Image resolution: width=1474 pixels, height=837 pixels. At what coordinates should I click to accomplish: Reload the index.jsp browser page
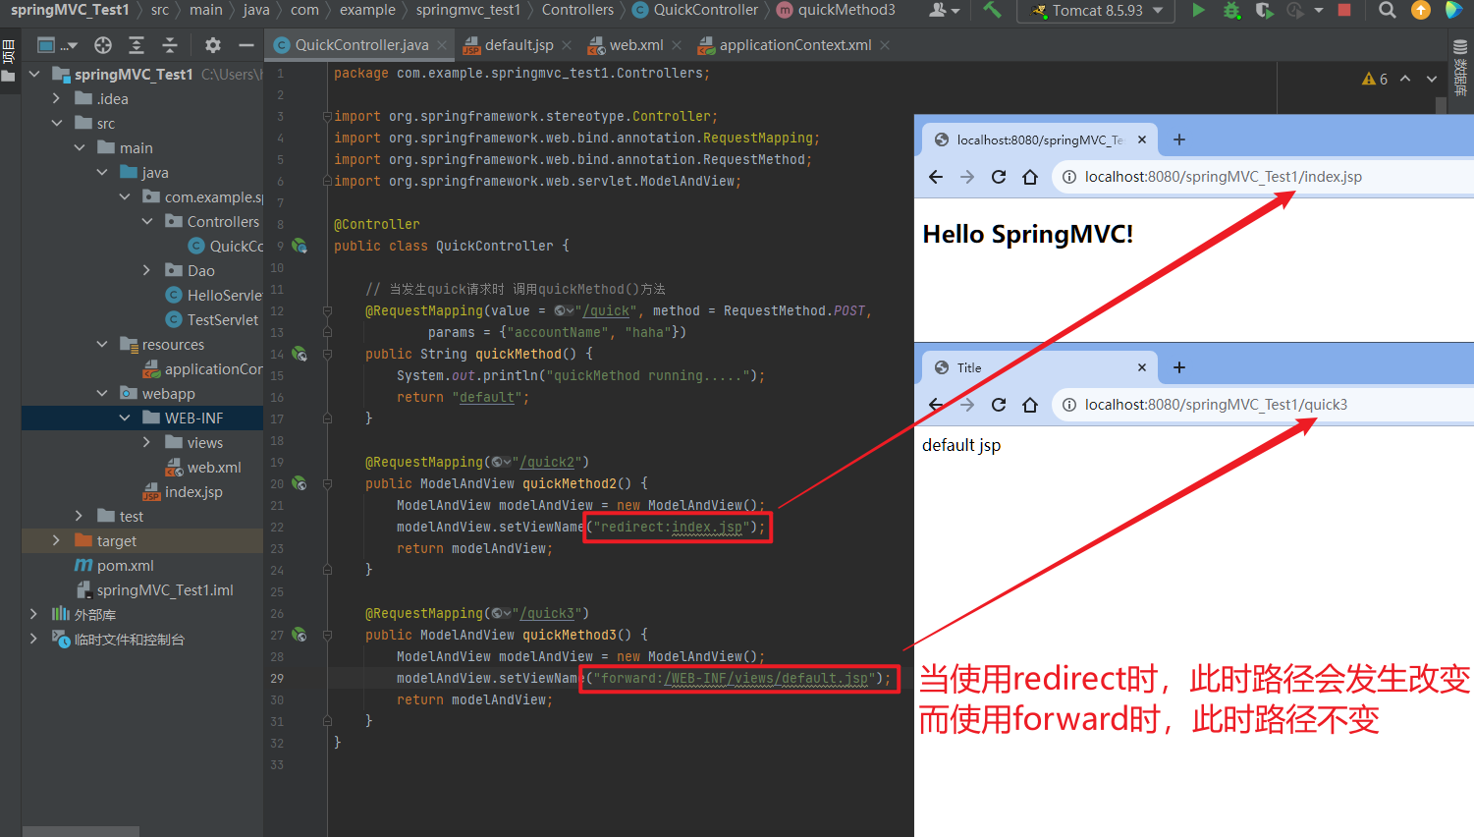tap(999, 177)
